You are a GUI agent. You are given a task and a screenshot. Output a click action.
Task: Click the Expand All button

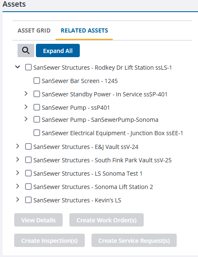pyautogui.click(x=58, y=50)
